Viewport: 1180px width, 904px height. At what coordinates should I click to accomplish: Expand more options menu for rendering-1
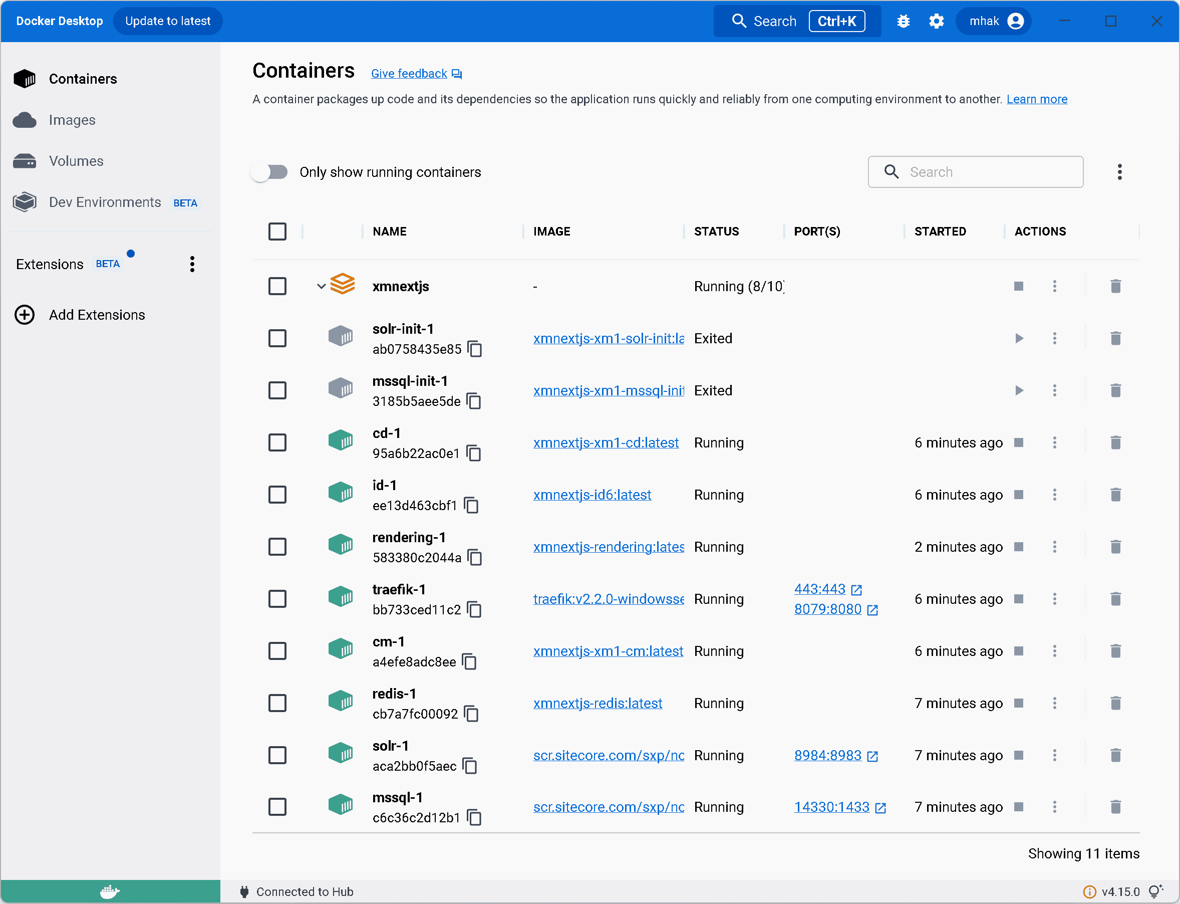click(1056, 546)
